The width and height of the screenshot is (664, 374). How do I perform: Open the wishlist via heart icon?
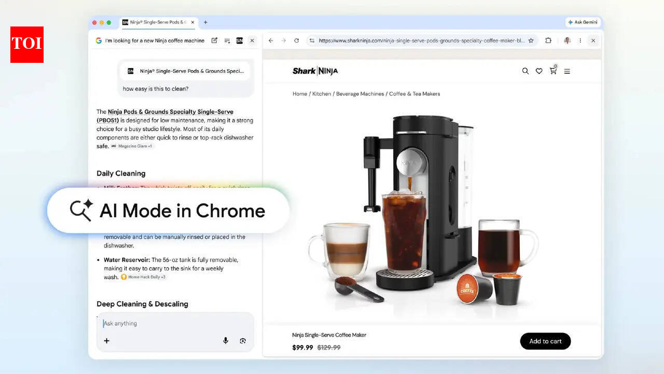tap(539, 71)
